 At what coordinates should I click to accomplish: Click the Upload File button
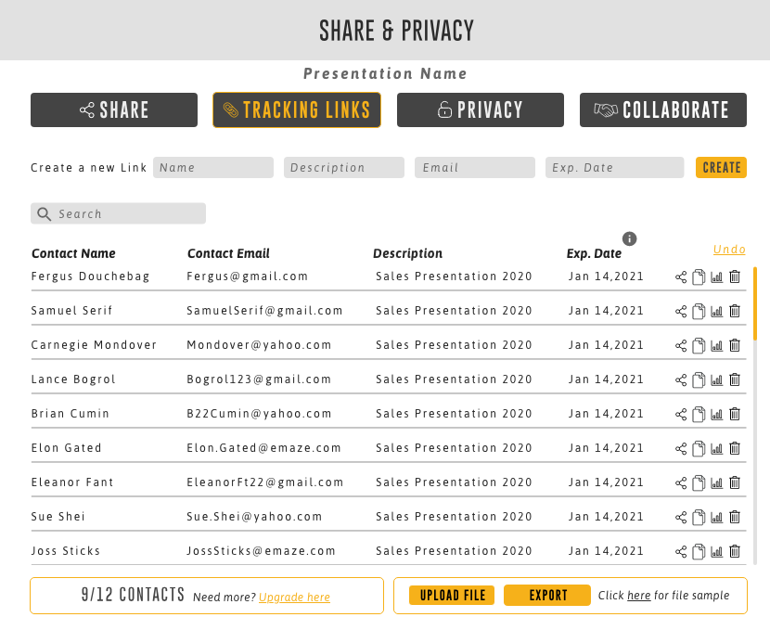point(453,596)
